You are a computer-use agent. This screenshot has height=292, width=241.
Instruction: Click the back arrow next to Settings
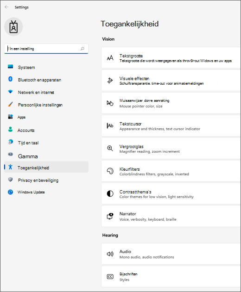point(6,7)
